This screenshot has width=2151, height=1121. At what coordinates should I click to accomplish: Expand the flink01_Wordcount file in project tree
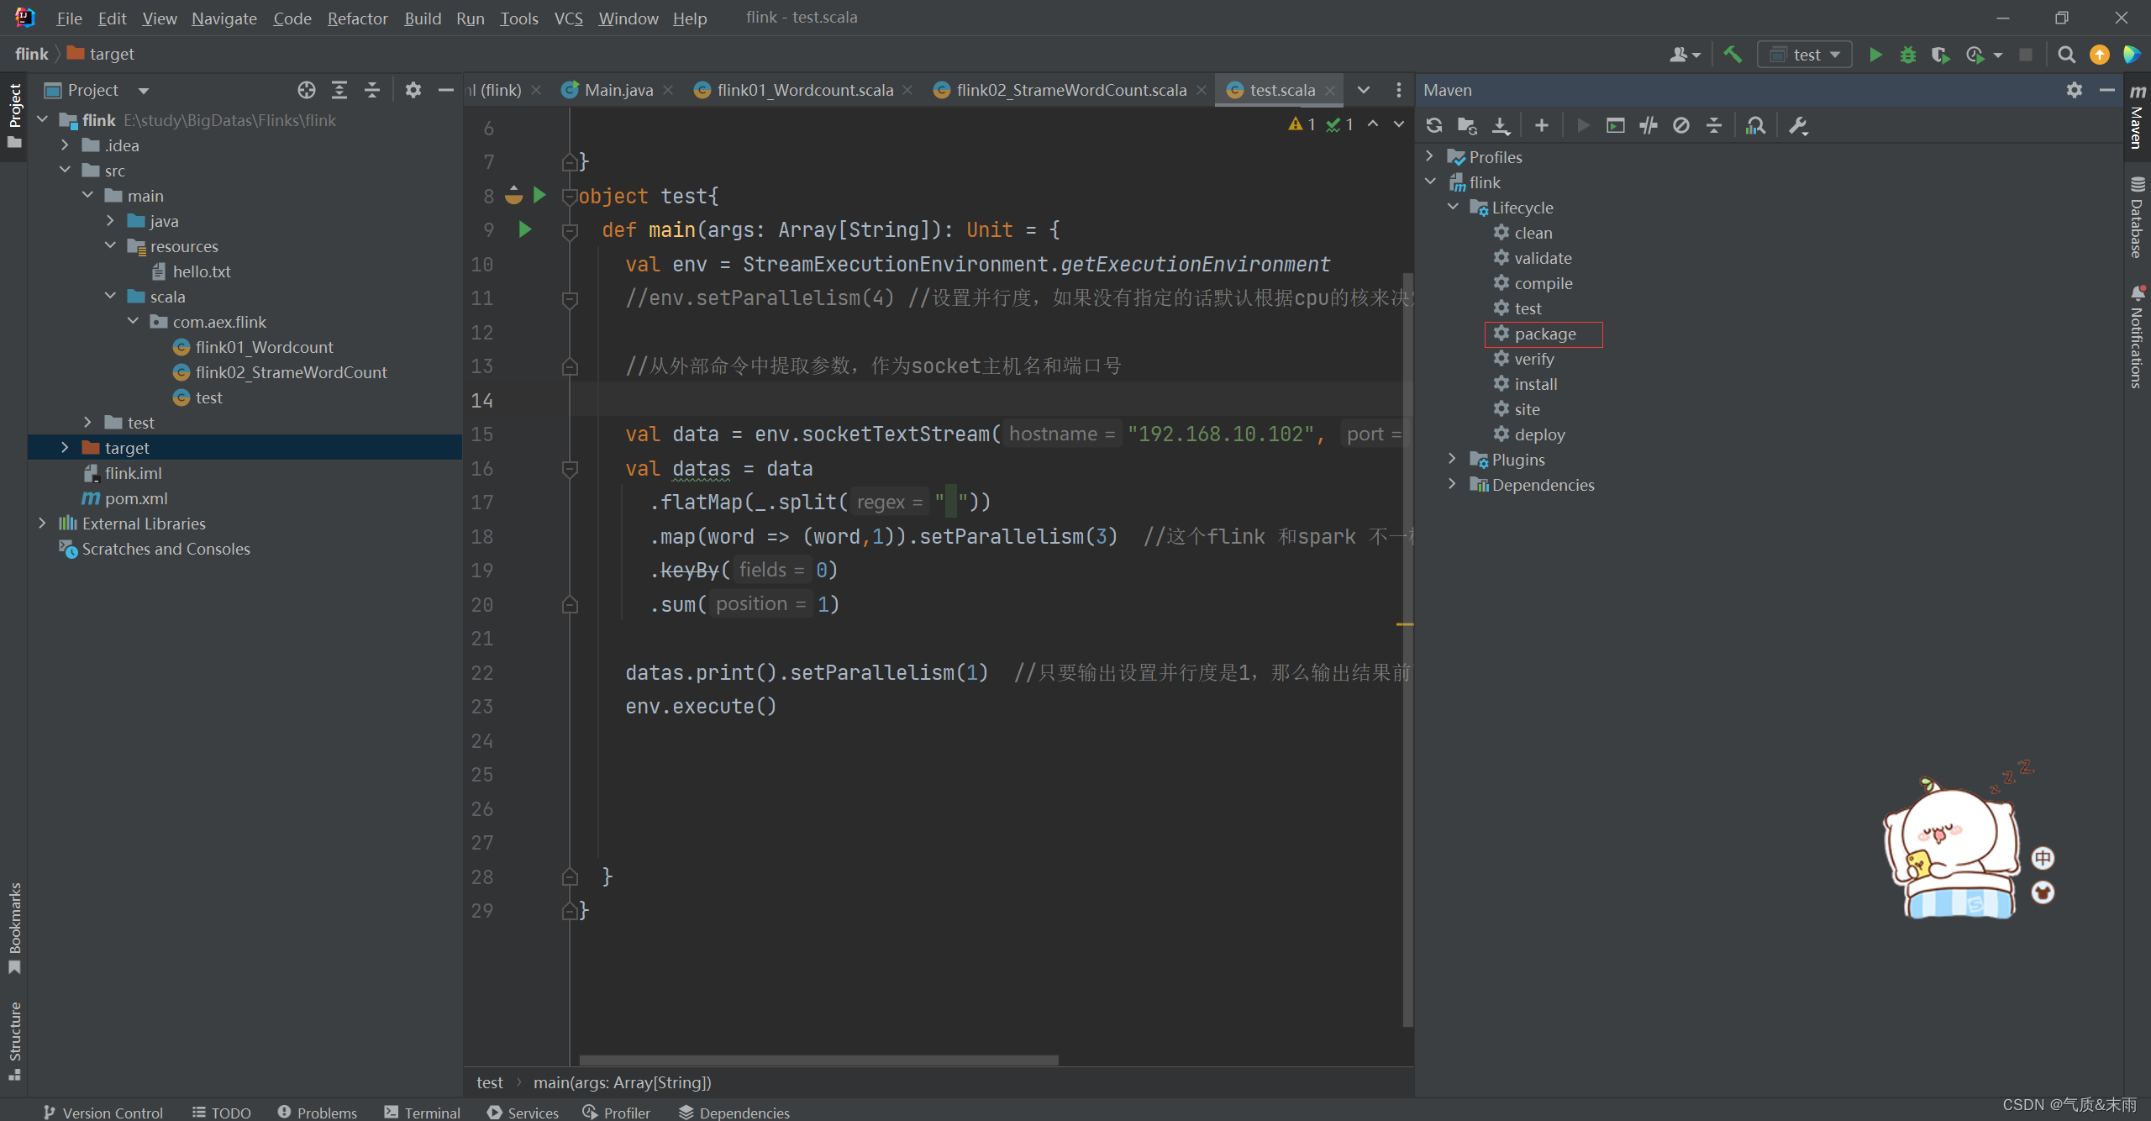pyautogui.click(x=263, y=345)
